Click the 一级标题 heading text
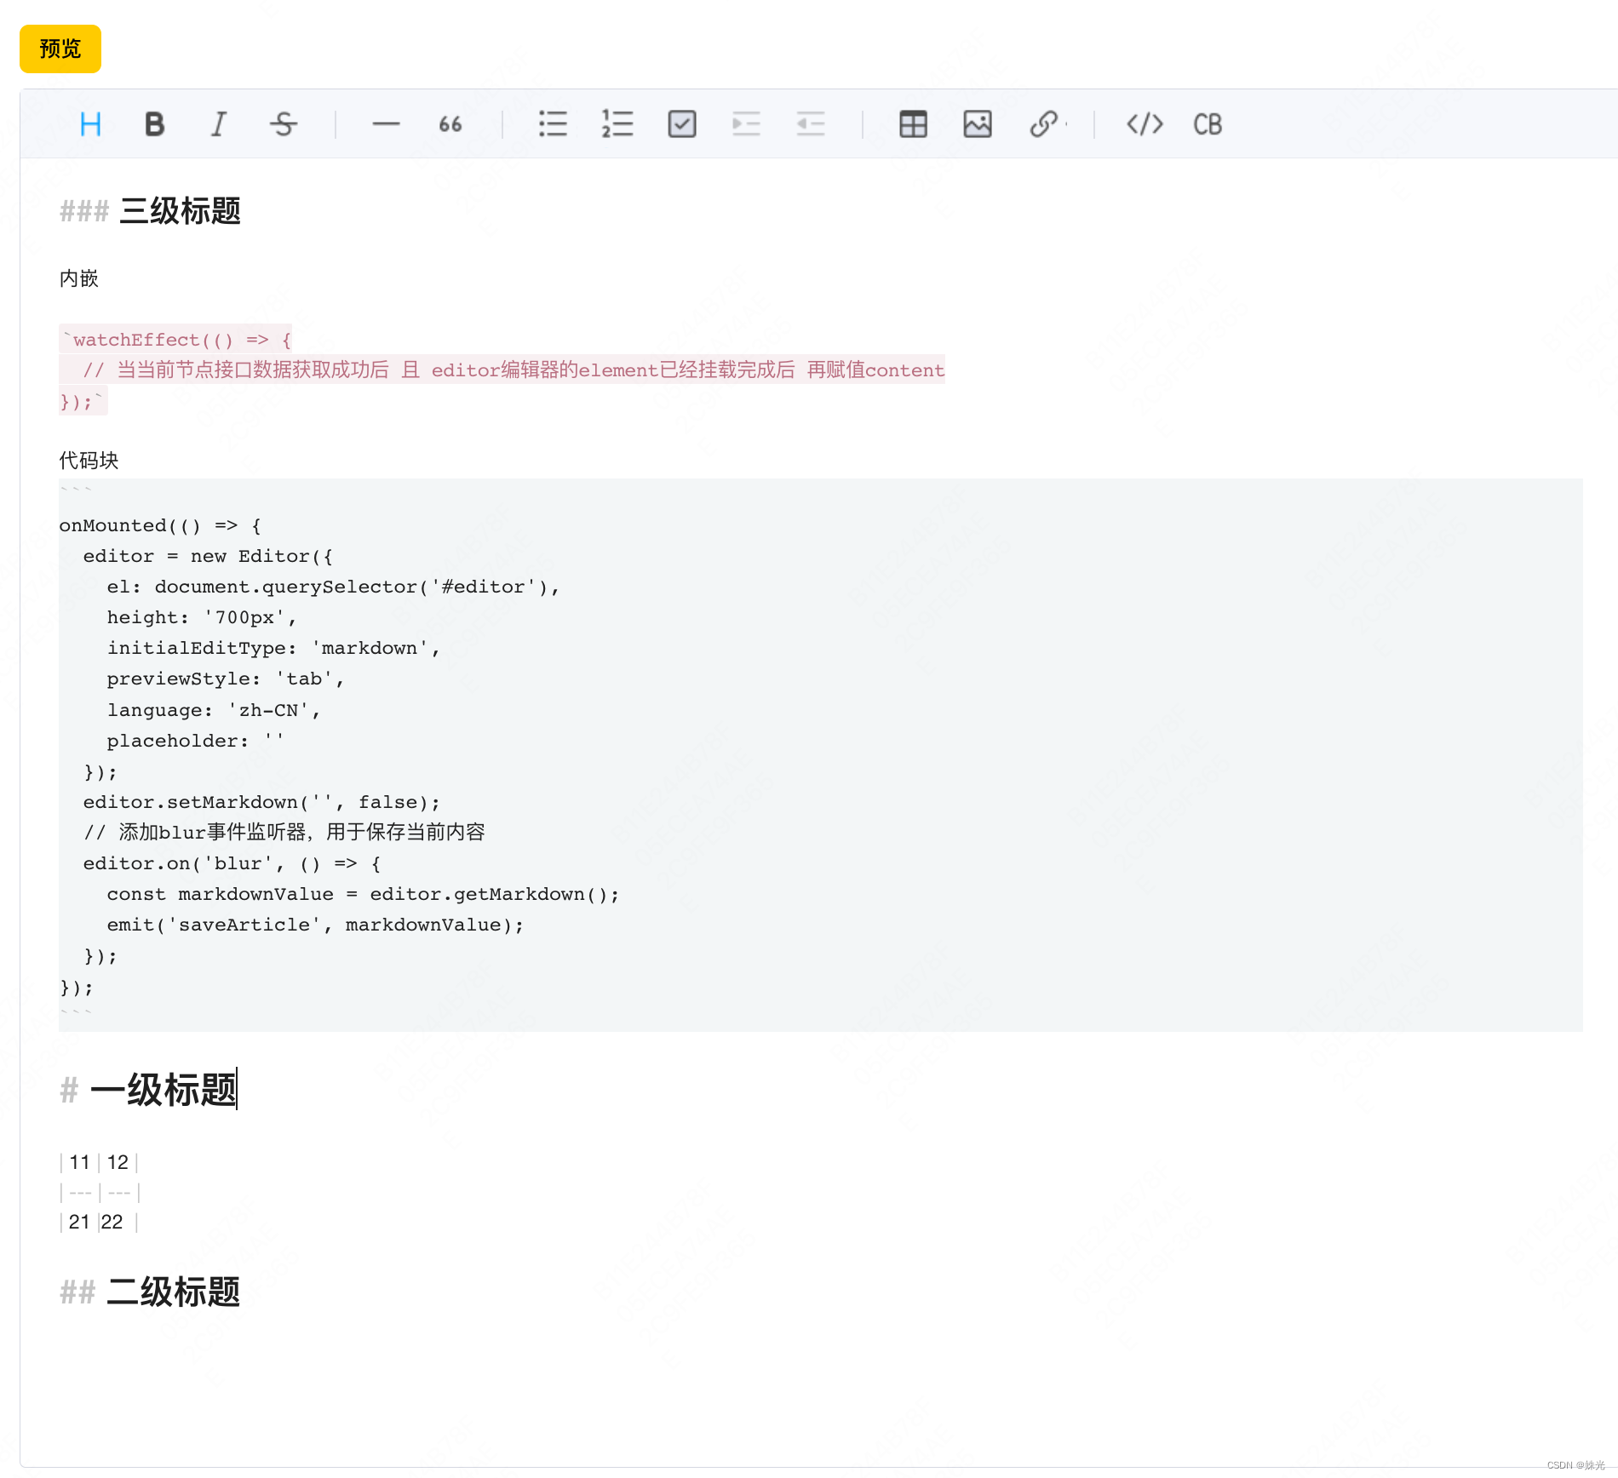 164,1091
